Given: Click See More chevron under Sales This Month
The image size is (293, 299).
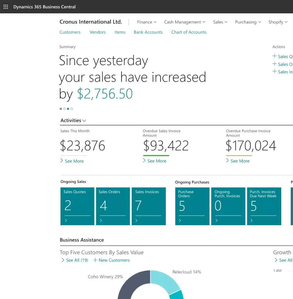Looking at the screenshot, I should click(62, 161).
